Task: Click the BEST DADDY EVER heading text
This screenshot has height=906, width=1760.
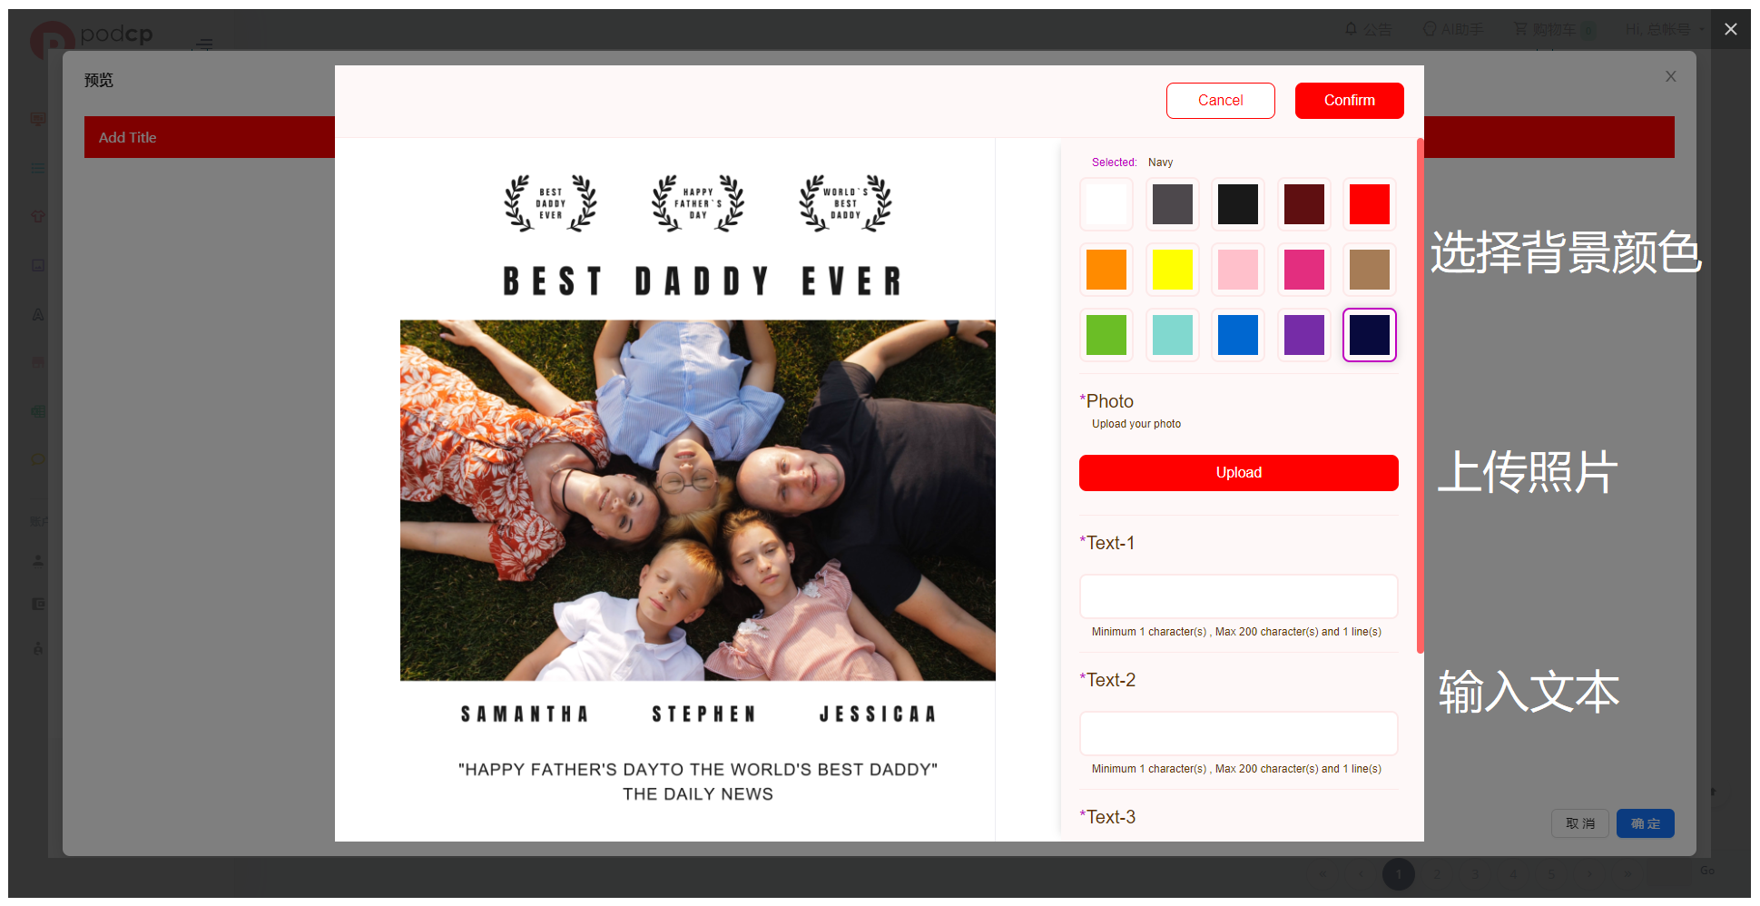Action: point(703,281)
